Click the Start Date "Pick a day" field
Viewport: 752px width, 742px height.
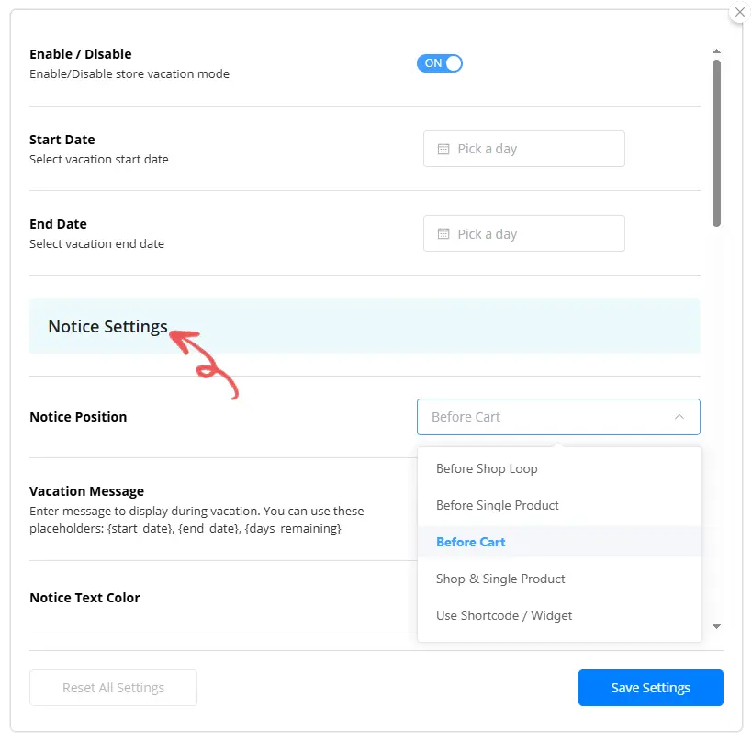(x=523, y=149)
